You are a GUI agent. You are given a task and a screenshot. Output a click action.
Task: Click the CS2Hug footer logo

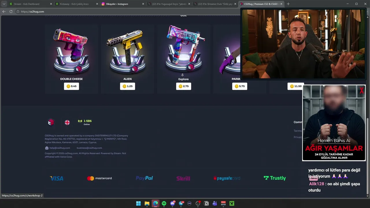(51, 122)
